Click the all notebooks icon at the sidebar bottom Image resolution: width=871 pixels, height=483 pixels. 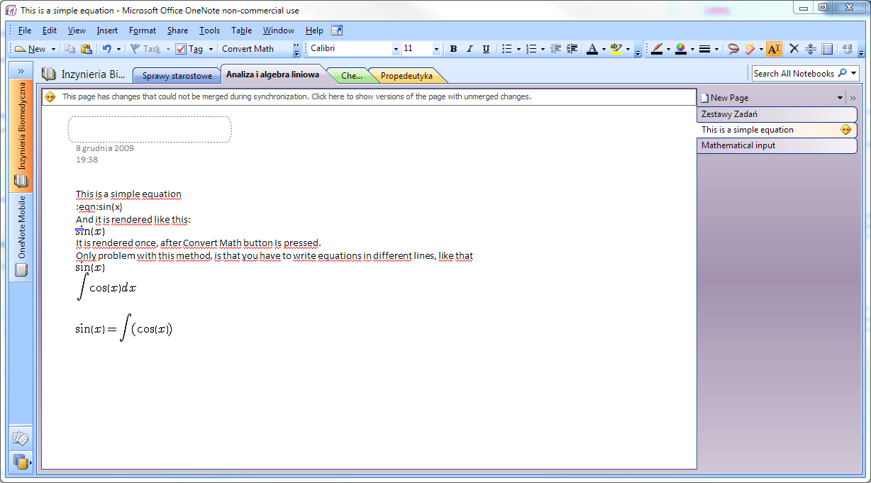pyautogui.click(x=21, y=462)
